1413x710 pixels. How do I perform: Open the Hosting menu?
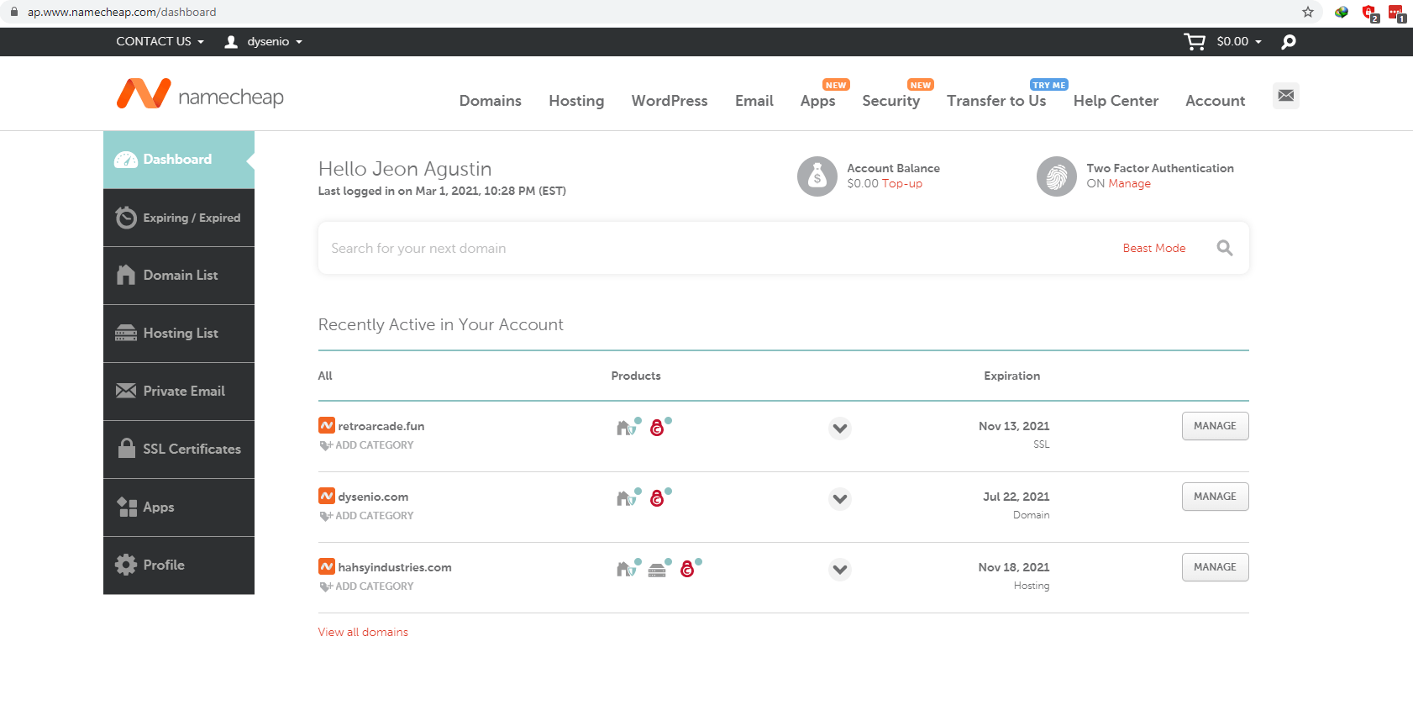(576, 101)
